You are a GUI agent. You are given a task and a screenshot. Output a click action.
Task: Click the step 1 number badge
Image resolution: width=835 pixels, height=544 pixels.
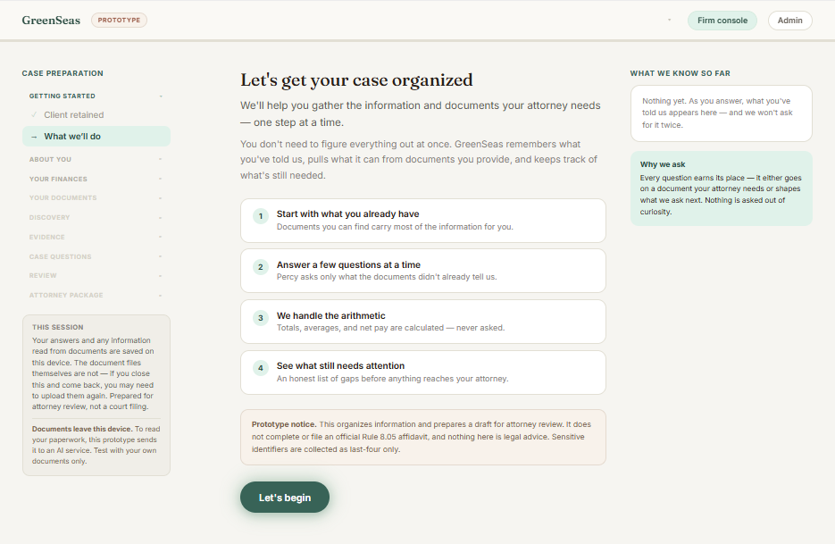tap(261, 216)
